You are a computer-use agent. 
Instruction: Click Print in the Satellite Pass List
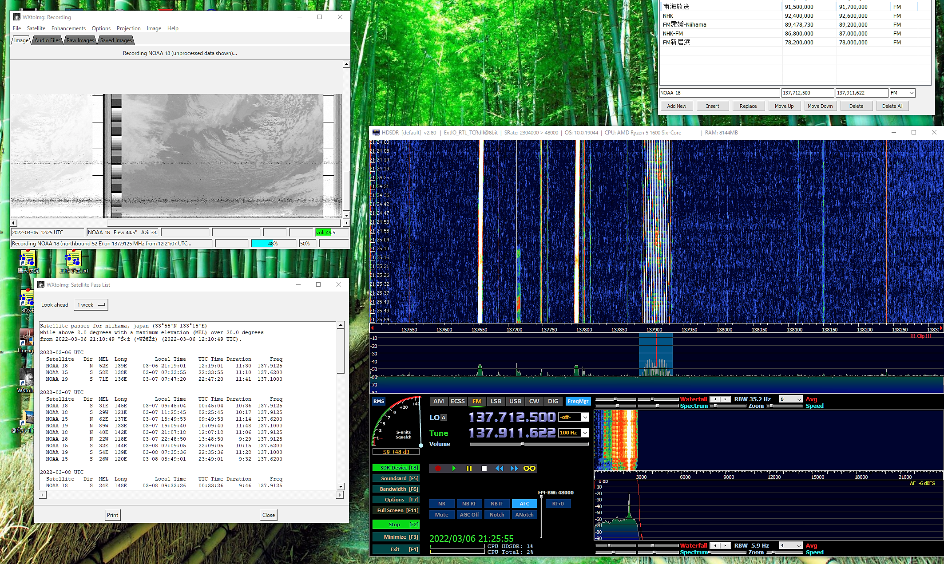112,515
